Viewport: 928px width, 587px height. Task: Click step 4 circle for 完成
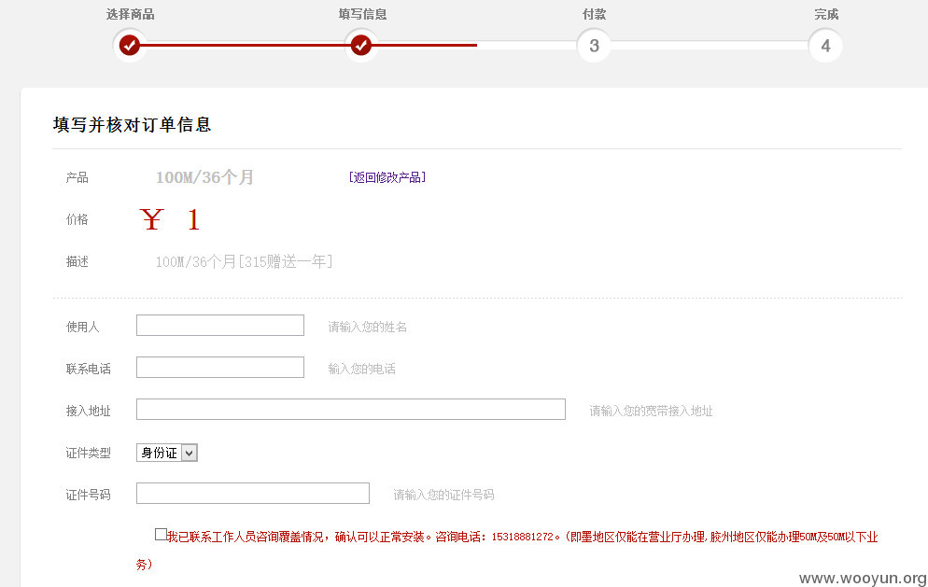click(x=825, y=46)
